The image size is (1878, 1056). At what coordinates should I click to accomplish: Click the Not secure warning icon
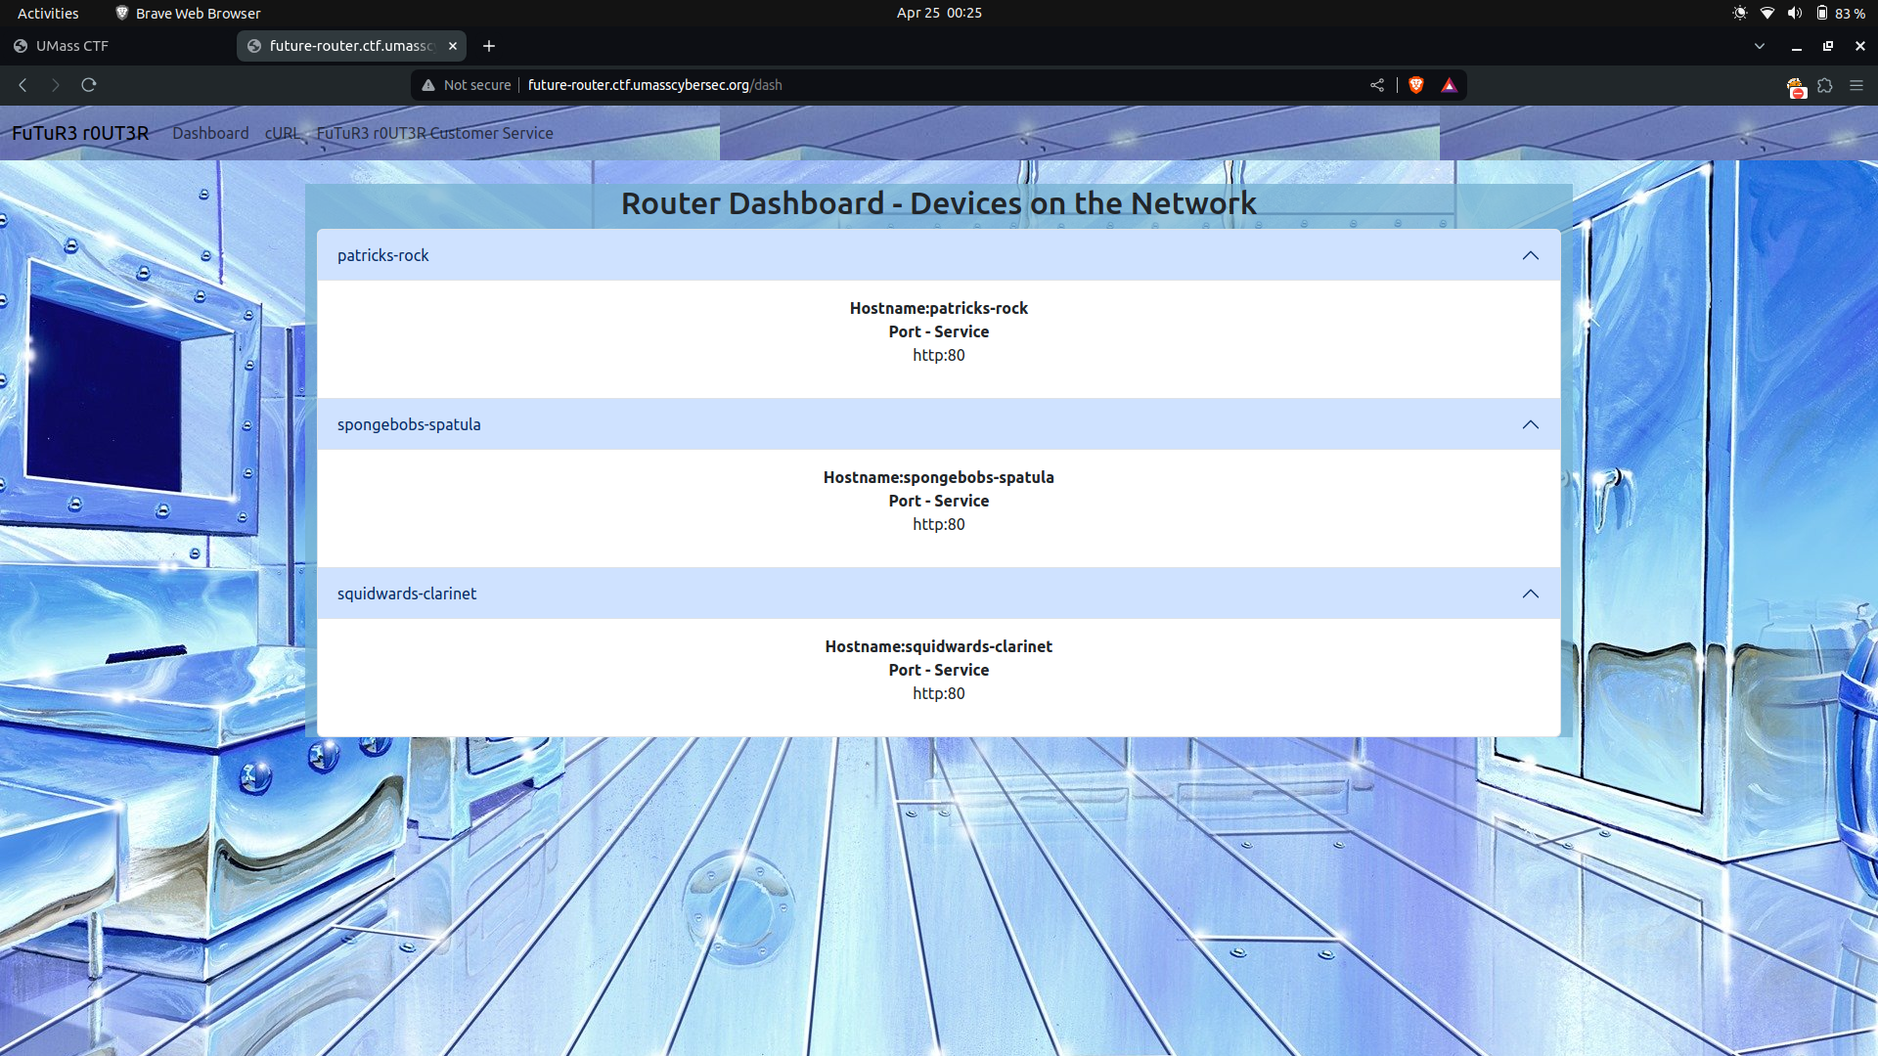(428, 85)
